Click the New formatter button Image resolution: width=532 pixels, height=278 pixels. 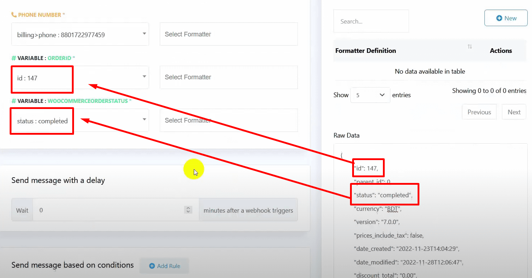(506, 18)
